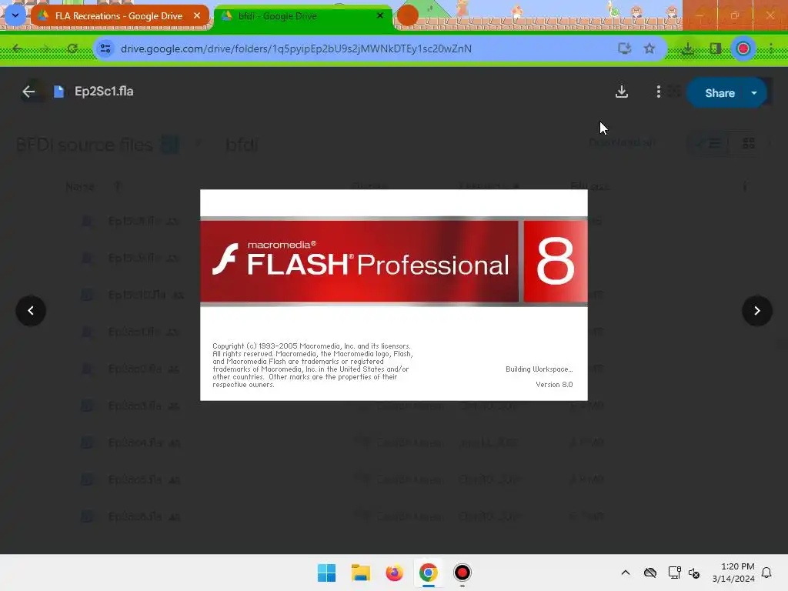The image size is (788, 591).
Task: Click the OneDrive cloud tray icon
Action: tap(650, 573)
